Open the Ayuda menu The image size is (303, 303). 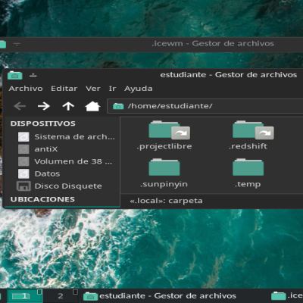[139, 89]
